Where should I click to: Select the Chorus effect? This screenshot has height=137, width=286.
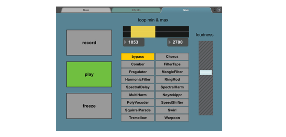coord(172,57)
